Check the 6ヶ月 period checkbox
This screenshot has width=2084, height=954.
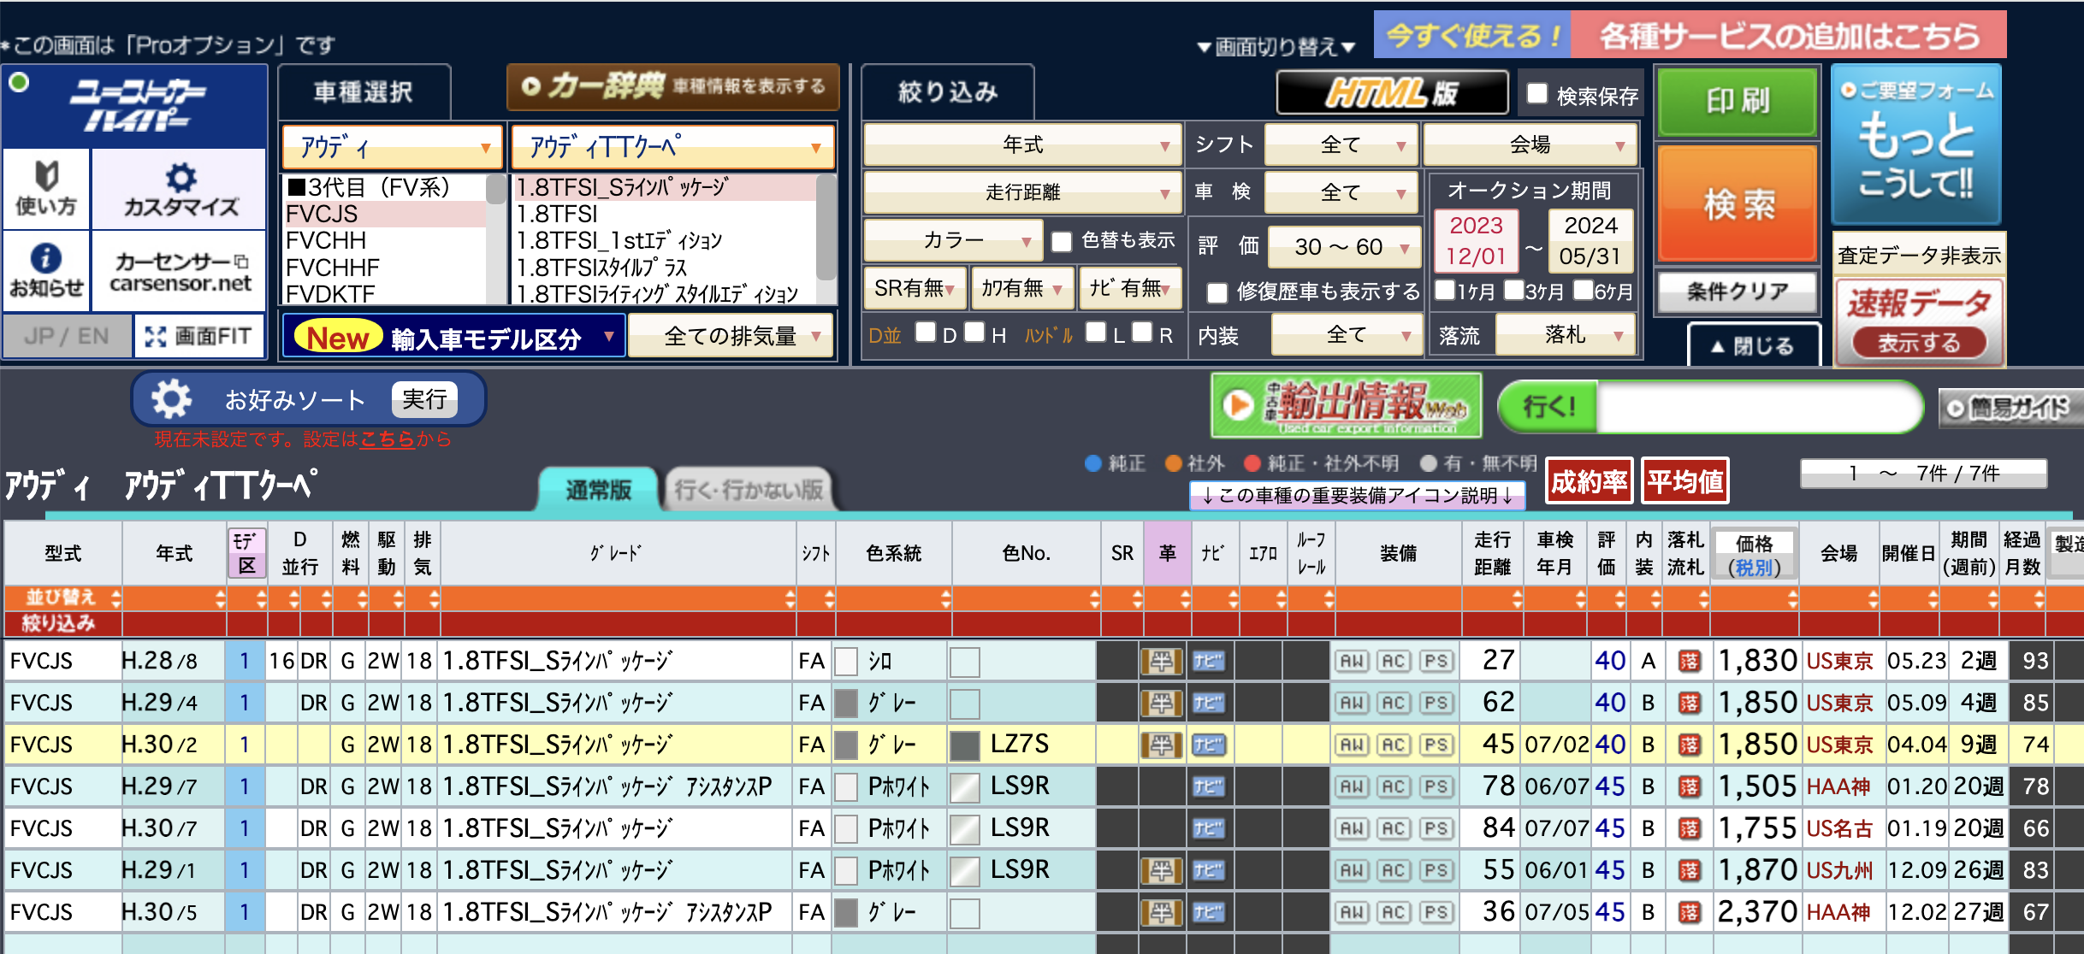click(x=1584, y=290)
